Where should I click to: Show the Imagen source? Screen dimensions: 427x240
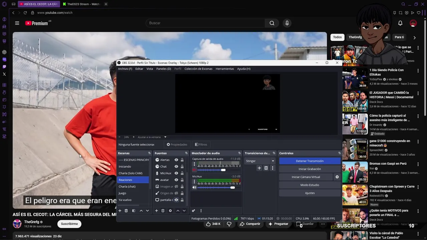[176, 187]
